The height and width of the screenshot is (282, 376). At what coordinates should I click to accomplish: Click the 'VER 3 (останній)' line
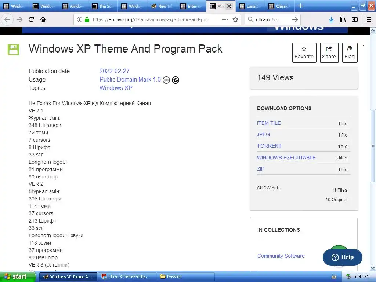tap(49, 265)
